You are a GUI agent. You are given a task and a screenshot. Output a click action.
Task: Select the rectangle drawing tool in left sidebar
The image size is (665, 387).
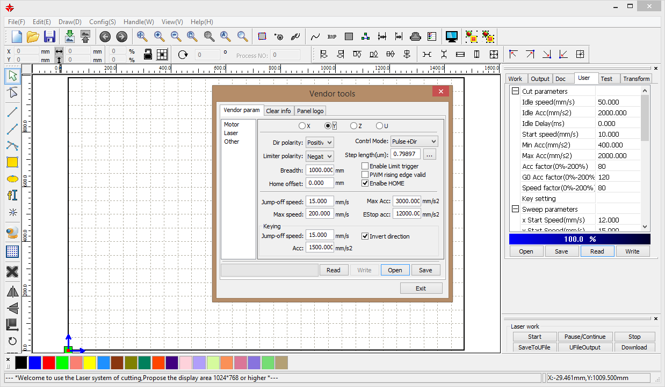click(x=12, y=162)
